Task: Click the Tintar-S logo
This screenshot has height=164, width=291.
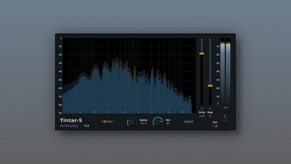Action: coord(71,120)
